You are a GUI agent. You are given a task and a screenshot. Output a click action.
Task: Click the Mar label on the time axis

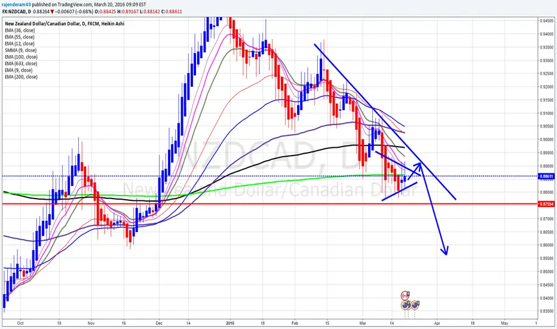(363, 323)
